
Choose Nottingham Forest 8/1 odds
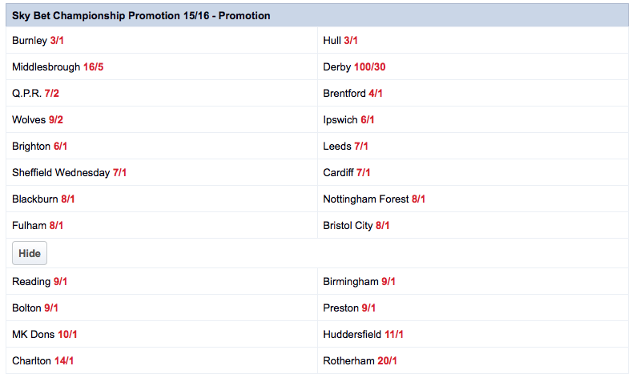click(419, 199)
